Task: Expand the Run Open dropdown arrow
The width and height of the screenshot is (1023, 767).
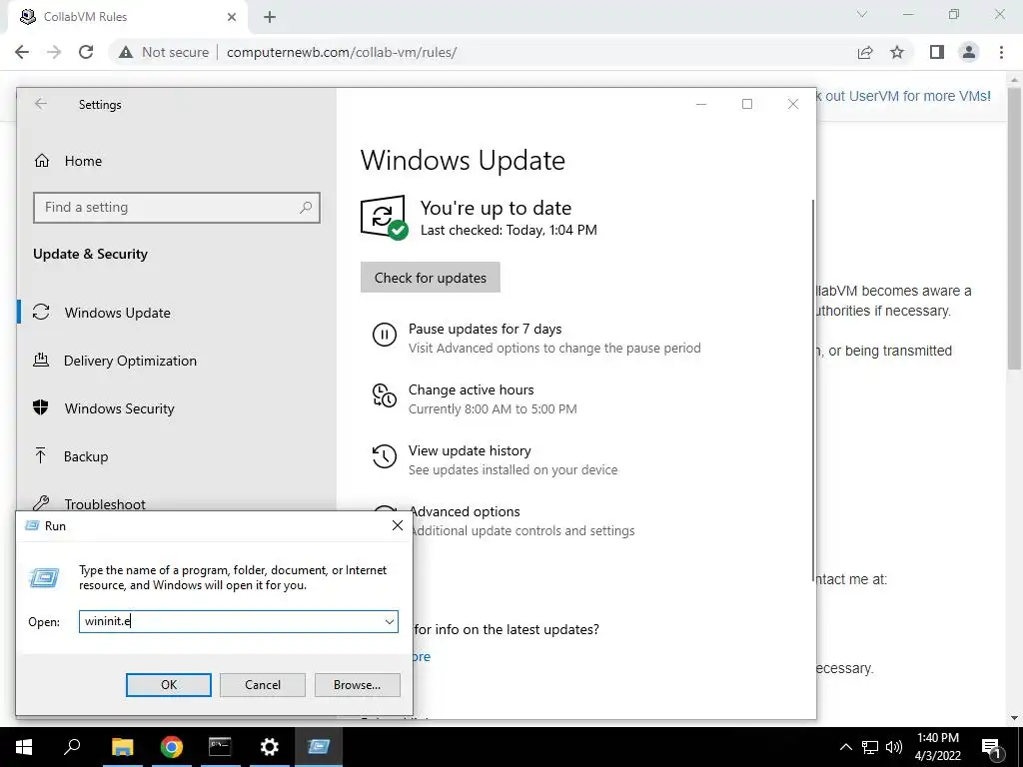Action: pyautogui.click(x=390, y=621)
